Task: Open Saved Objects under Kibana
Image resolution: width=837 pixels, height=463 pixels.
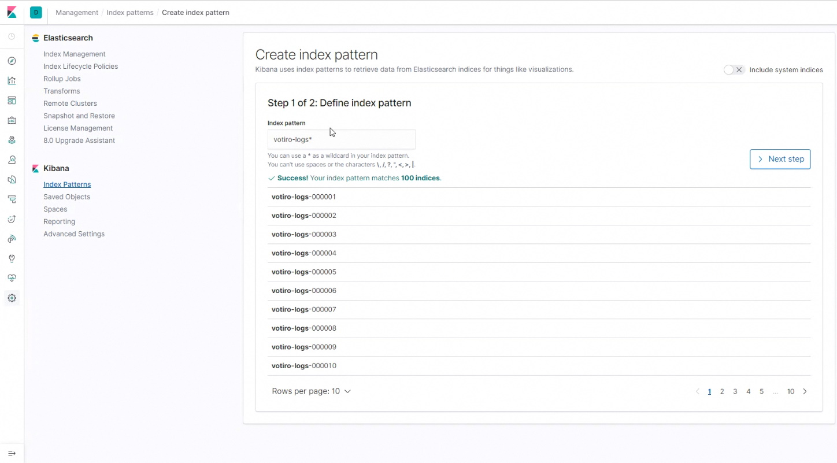Action: click(66, 197)
